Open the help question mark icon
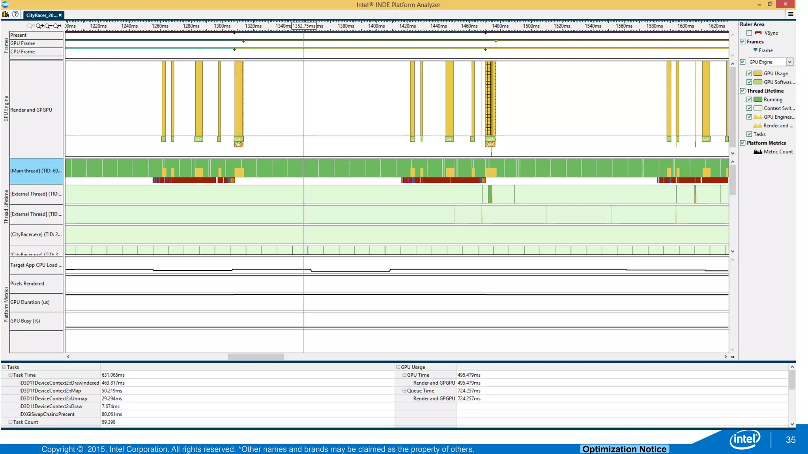 click(x=15, y=15)
